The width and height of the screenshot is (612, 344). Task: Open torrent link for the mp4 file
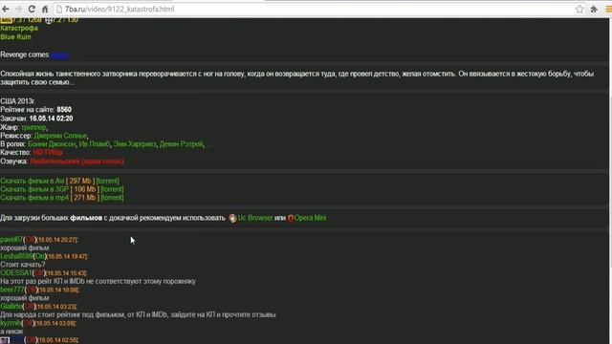pos(113,198)
